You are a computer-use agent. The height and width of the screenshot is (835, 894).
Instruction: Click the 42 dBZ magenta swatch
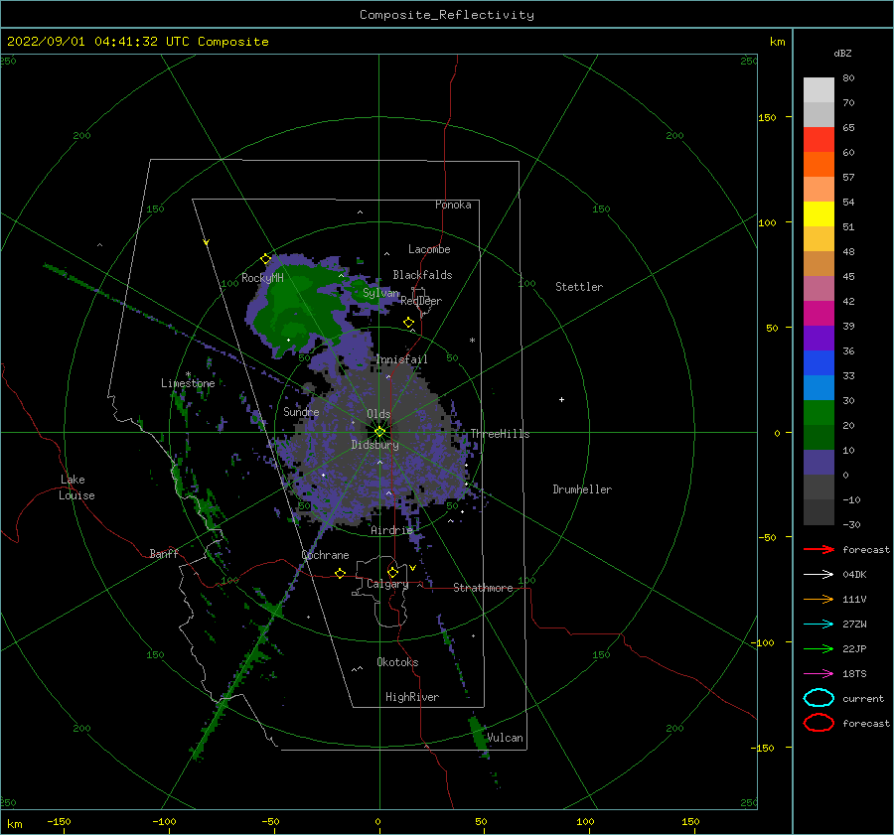click(x=819, y=313)
